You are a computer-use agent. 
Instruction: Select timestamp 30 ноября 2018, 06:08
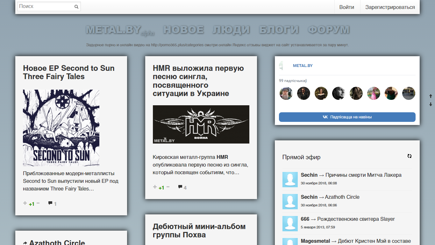click(319, 183)
